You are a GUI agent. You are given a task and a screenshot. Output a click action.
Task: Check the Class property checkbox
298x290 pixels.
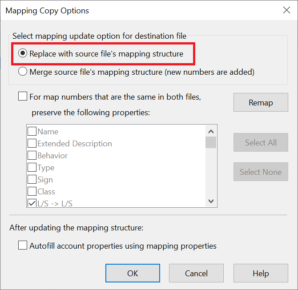[32, 191]
